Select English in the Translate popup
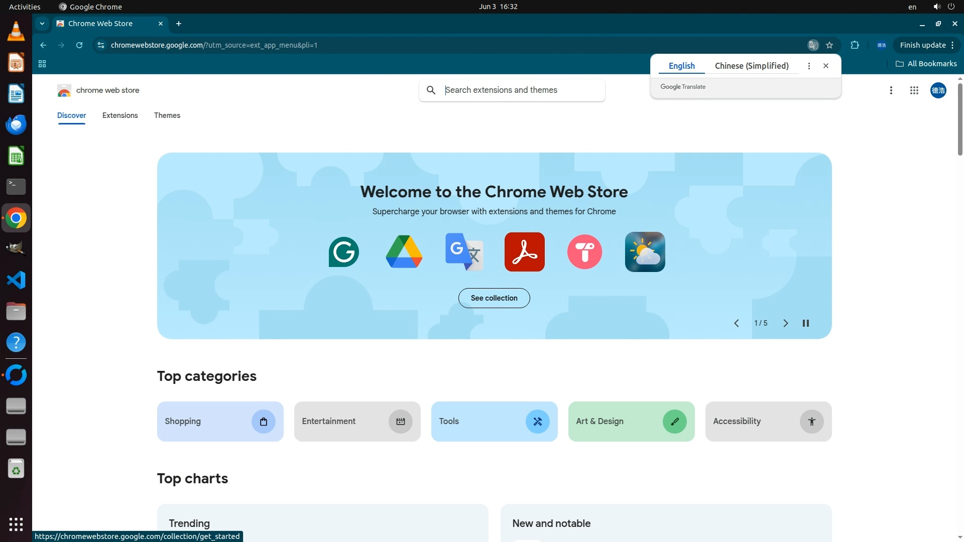964x542 pixels. (681, 66)
